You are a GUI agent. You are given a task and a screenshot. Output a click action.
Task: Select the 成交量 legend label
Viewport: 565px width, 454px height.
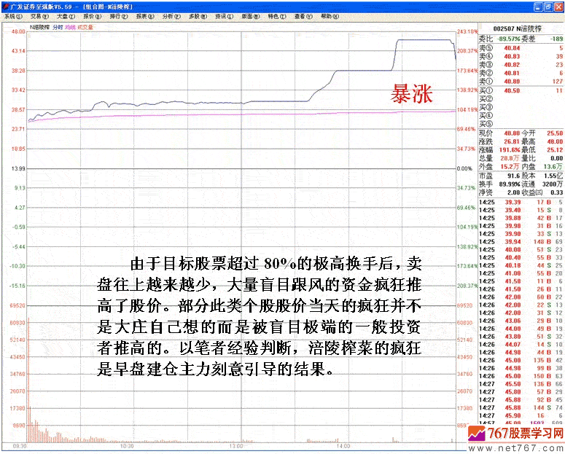pyautogui.click(x=85, y=27)
